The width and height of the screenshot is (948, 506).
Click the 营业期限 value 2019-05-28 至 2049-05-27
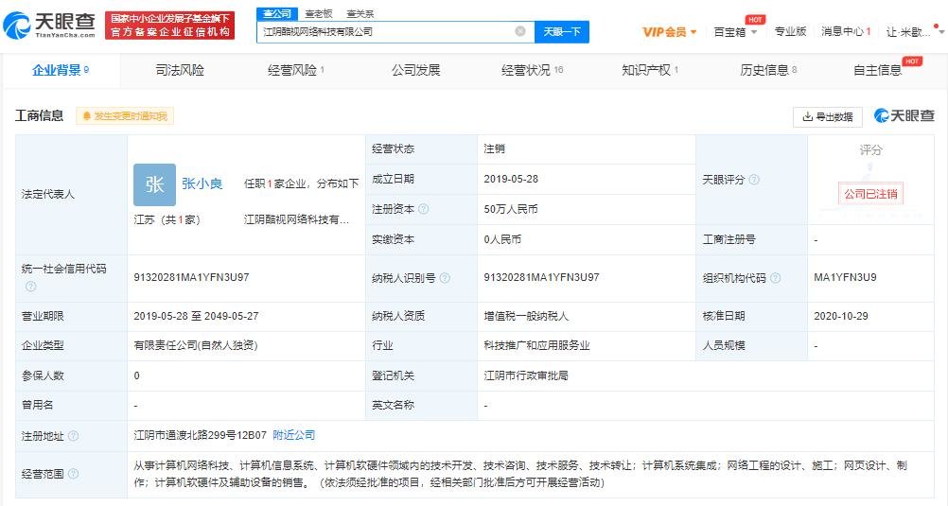(196, 316)
